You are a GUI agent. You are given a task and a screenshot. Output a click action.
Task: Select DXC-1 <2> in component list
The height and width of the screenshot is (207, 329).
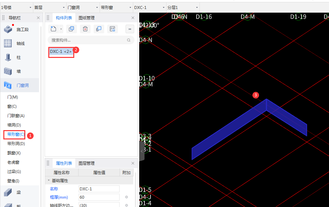click(61, 52)
